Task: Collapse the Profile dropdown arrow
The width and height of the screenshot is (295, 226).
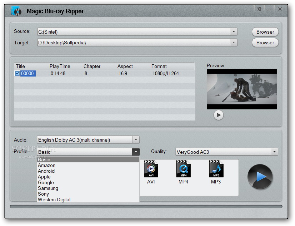Action: click(x=136, y=152)
